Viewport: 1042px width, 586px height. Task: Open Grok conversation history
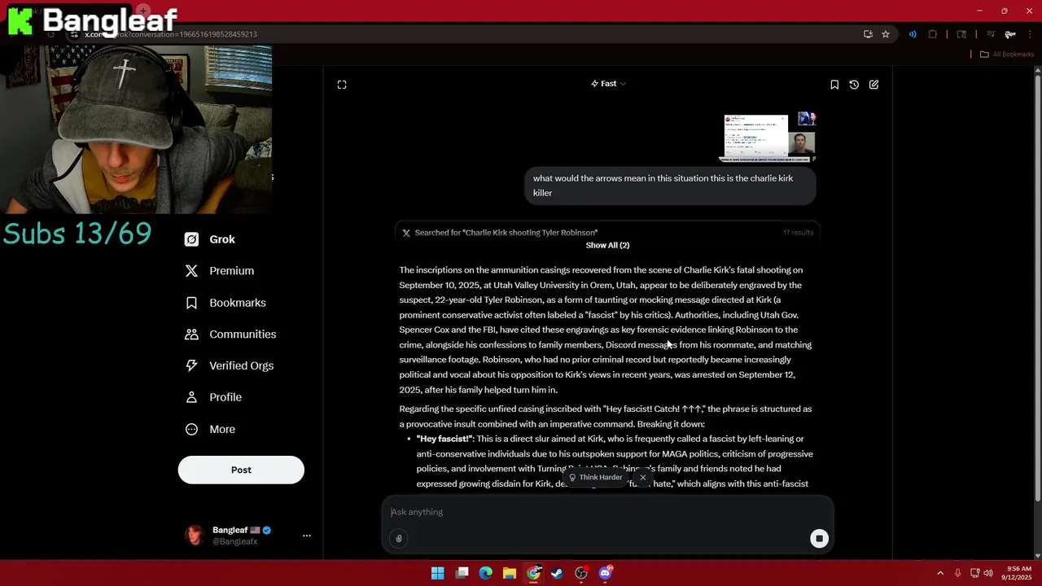click(x=854, y=85)
